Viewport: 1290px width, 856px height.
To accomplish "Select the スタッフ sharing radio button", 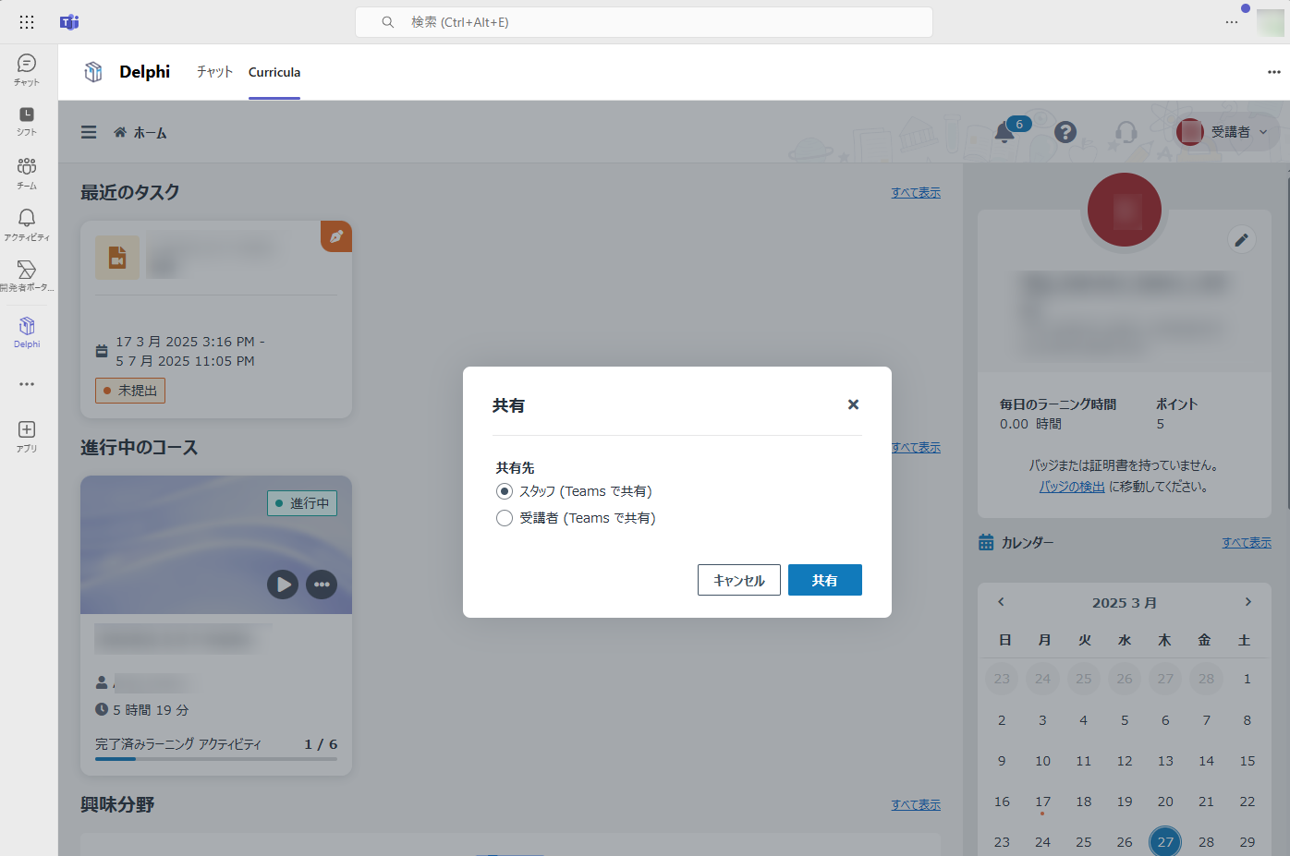I will pos(504,490).
